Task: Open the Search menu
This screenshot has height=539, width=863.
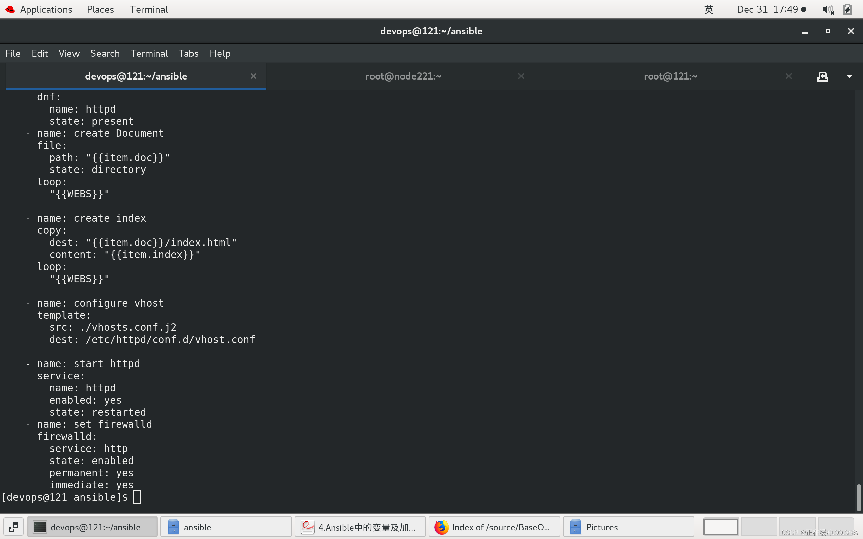Action: point(105,53)
